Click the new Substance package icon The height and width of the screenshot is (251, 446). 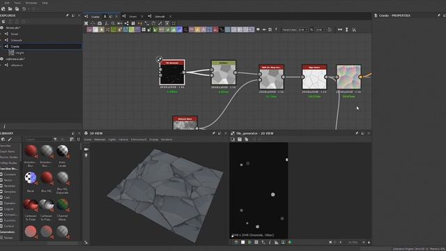click(x=3, y=9)
